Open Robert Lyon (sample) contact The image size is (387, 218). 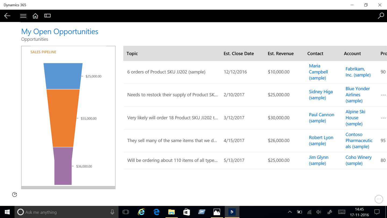click(x=321, y=140)
